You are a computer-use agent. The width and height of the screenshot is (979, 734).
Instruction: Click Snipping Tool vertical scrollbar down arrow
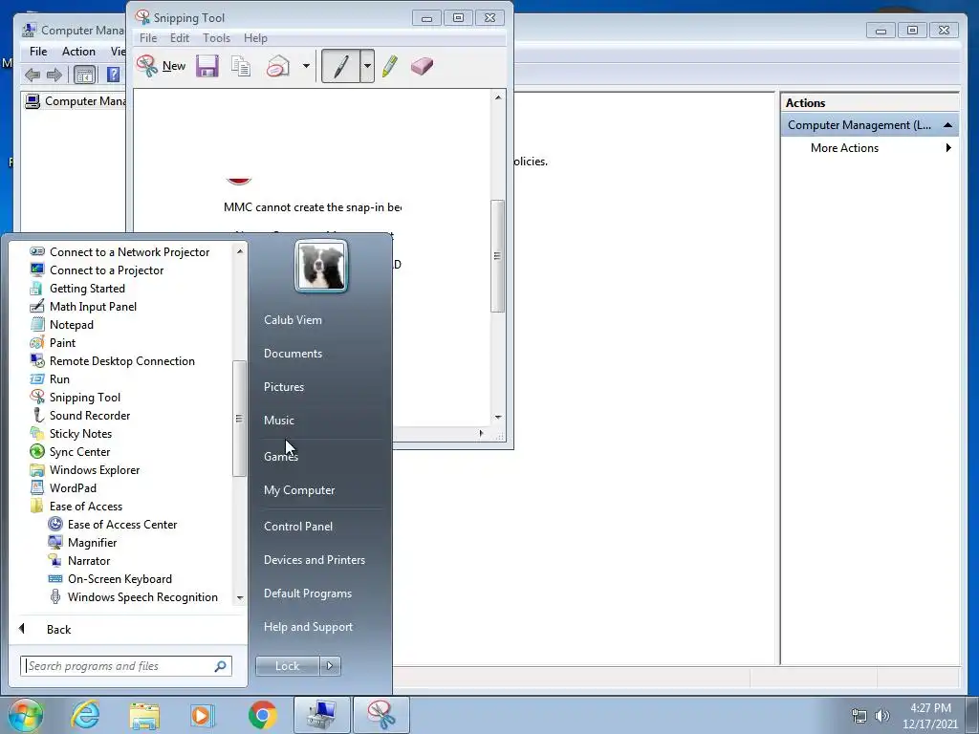tap(497, 417)
